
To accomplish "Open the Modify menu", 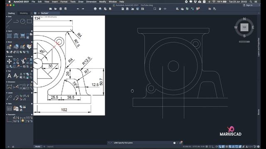I will pyautogui.click(x=103, y=2).
